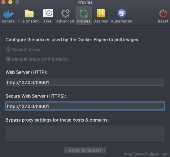The image size is (170, 157).
Task: Click the www.flydean.com watermark link
Action: tap(146, 154)
